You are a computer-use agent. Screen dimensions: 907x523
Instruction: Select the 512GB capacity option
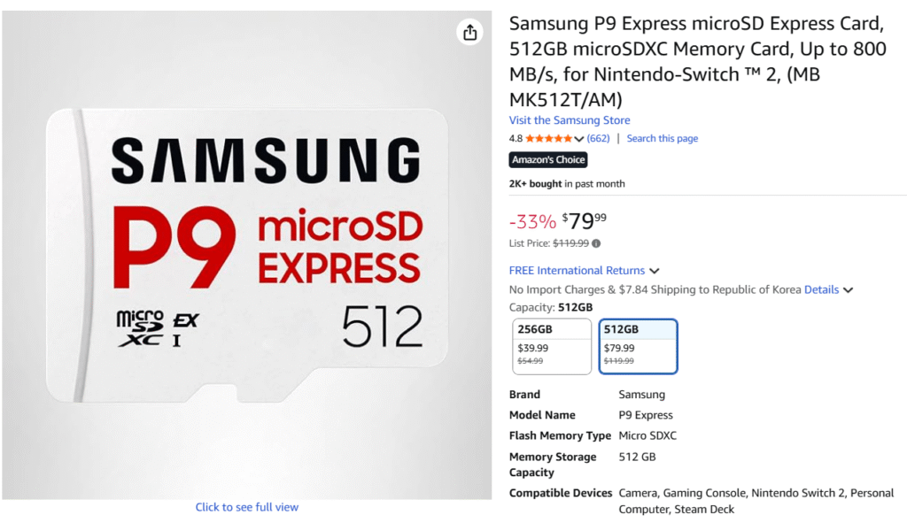[x=639, y=346]
